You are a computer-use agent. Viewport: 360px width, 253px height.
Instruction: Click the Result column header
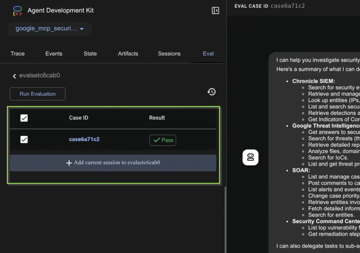[157, 118]
